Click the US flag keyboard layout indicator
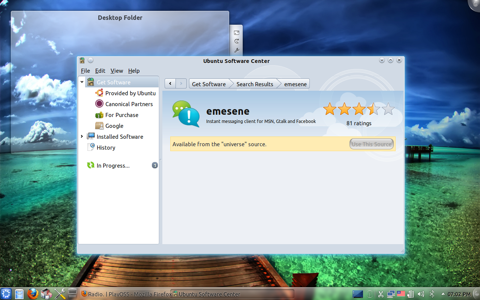Screen dimensions: 480x300 (x=401, y=294)
